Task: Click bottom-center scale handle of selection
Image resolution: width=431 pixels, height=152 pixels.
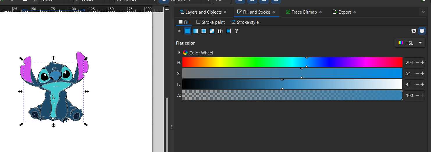Action: [x=54, y=125]
